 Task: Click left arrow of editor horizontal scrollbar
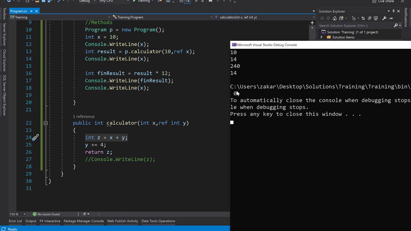[x=99, y=214]
